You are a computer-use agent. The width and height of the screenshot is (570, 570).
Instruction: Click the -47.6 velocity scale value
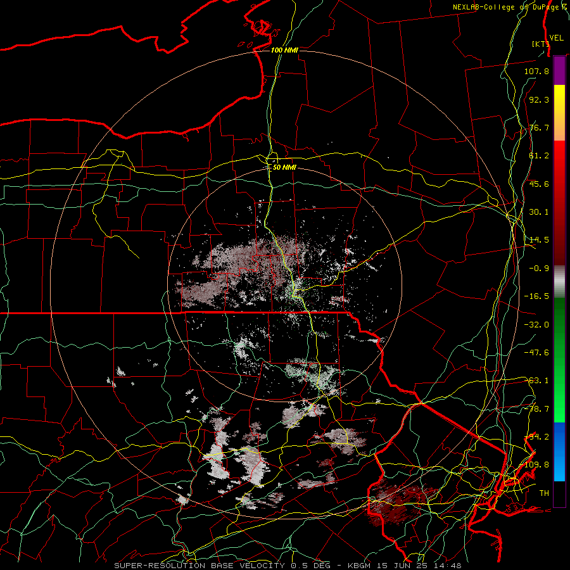coord(536,353)
